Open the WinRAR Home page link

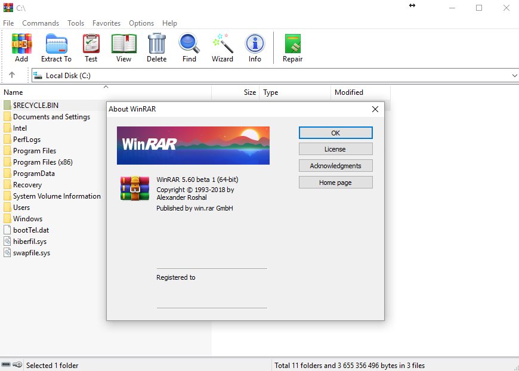[x=335, y=182]
